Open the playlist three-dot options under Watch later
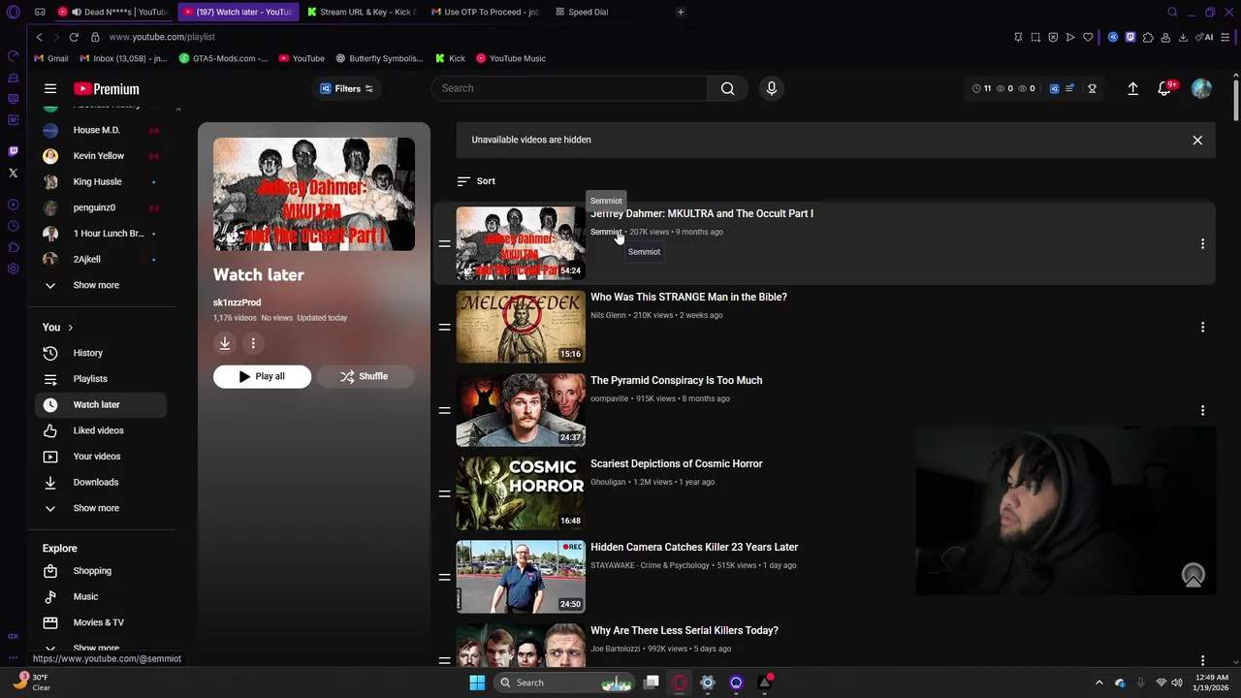This screenshot has height=698, width=1241. [x=253, y=343]
